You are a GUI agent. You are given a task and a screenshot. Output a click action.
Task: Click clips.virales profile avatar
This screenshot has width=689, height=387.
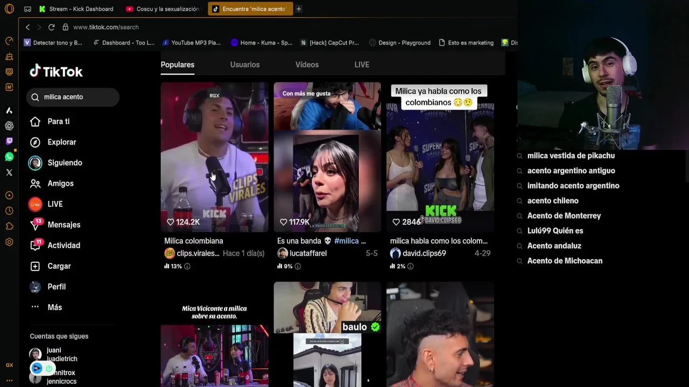(170, 253)
